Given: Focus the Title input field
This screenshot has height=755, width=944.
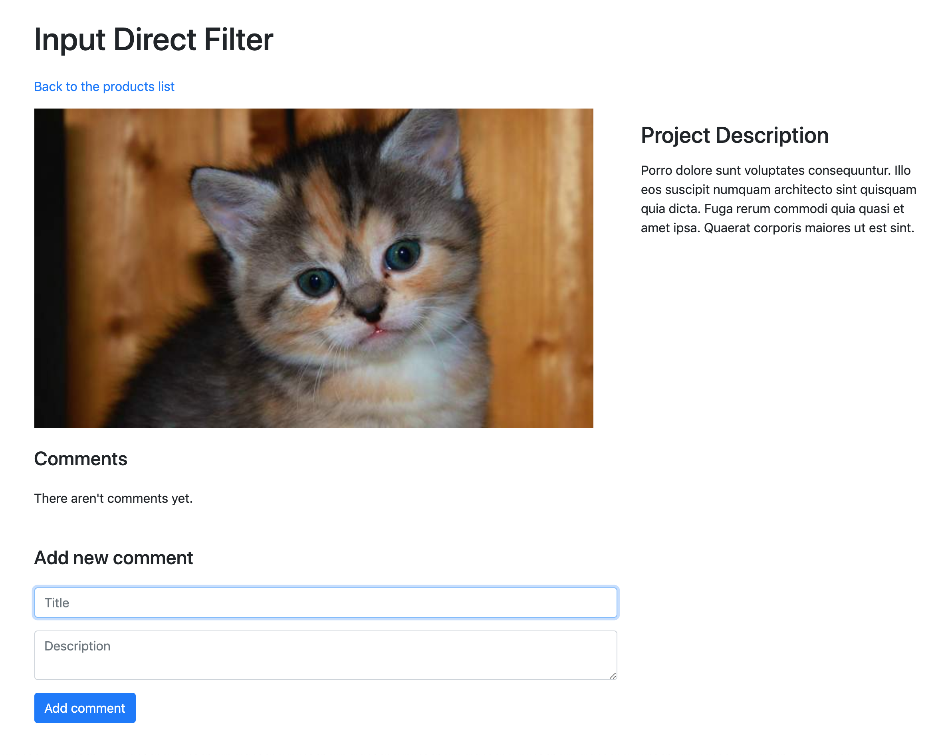Looking at the screenshot, I should [x=325, y=602].
